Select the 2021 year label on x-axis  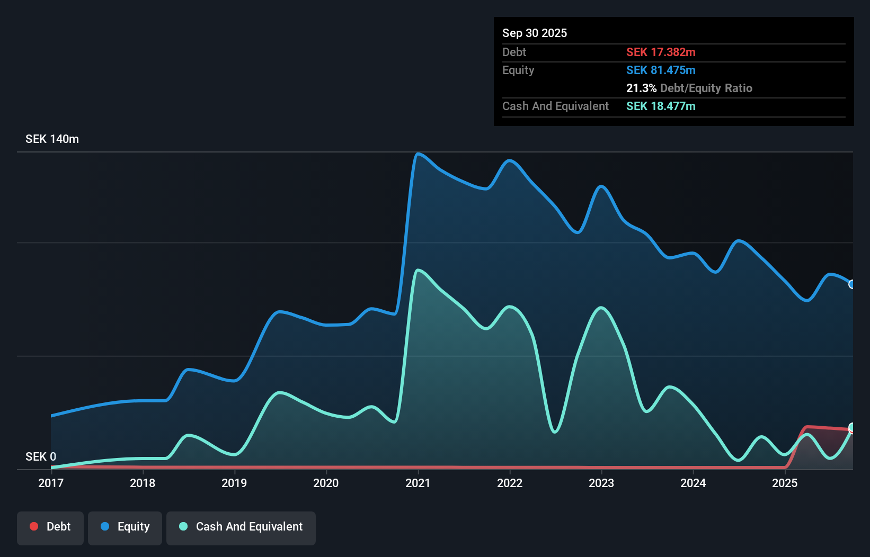[418, 483]
